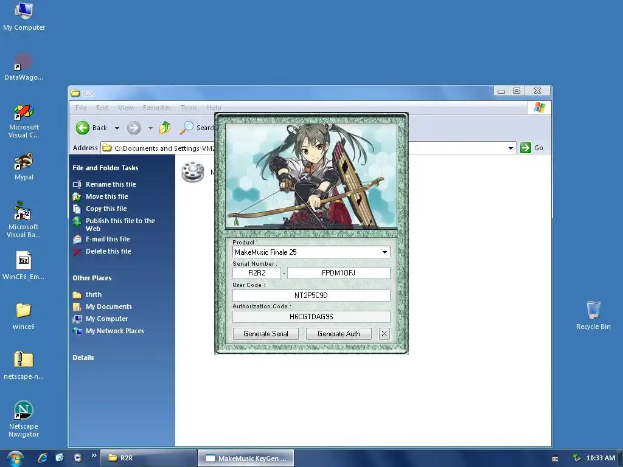
Task: Launch Microsoft Visual C++ desktop shortcut
Action: 24,121
